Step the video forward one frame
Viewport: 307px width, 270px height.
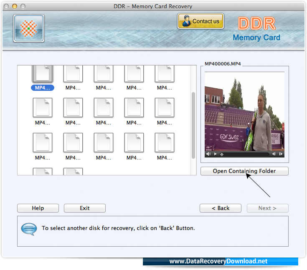point(281,154)
